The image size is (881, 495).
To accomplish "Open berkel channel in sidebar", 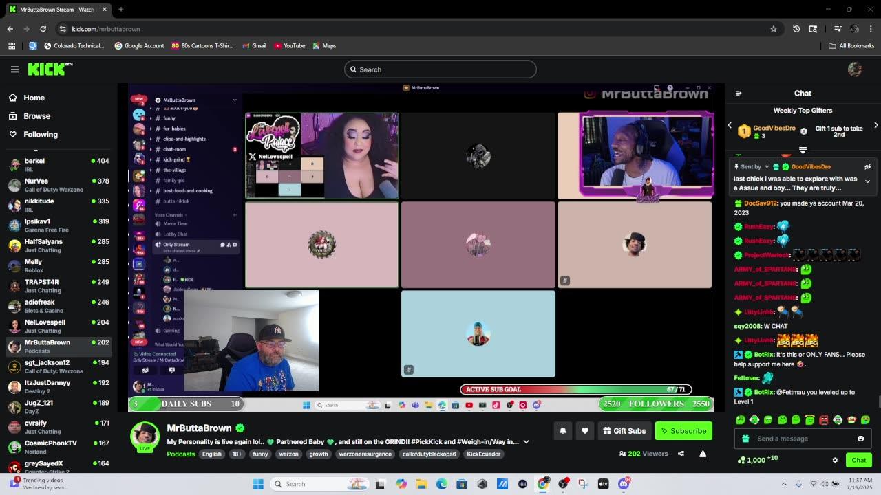I will click(59, 164).
